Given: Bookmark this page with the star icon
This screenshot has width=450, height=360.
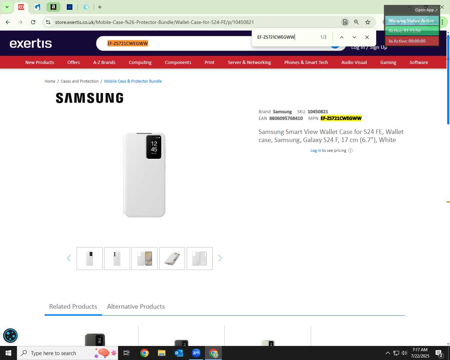Looking at the screenshot, I should pyautogui.click(x=368, y=22).
